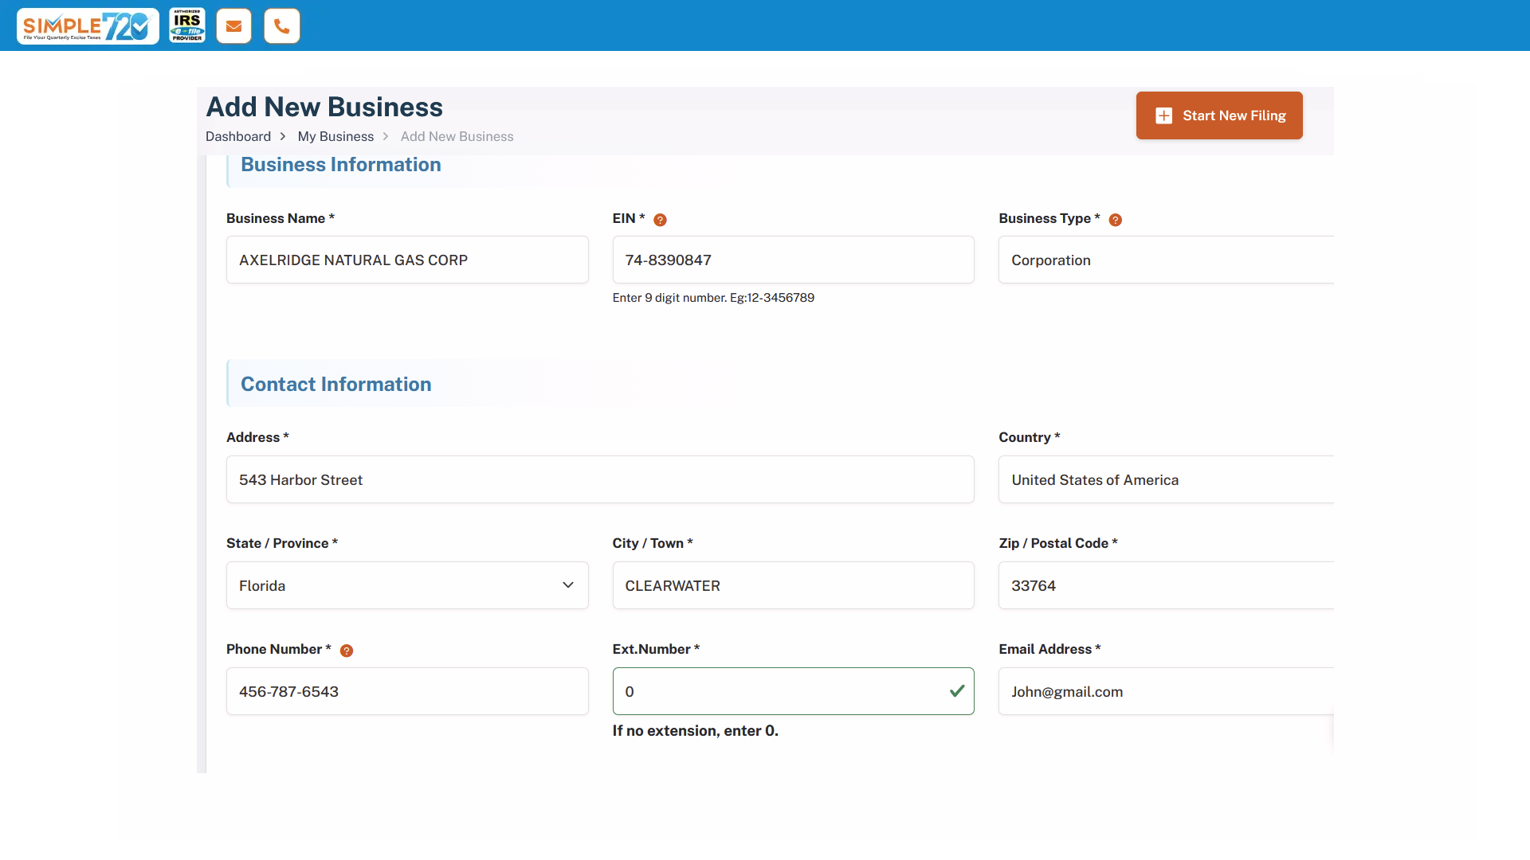Click the Ext.Number field
1530x860 pixels.
coord(793,691)
